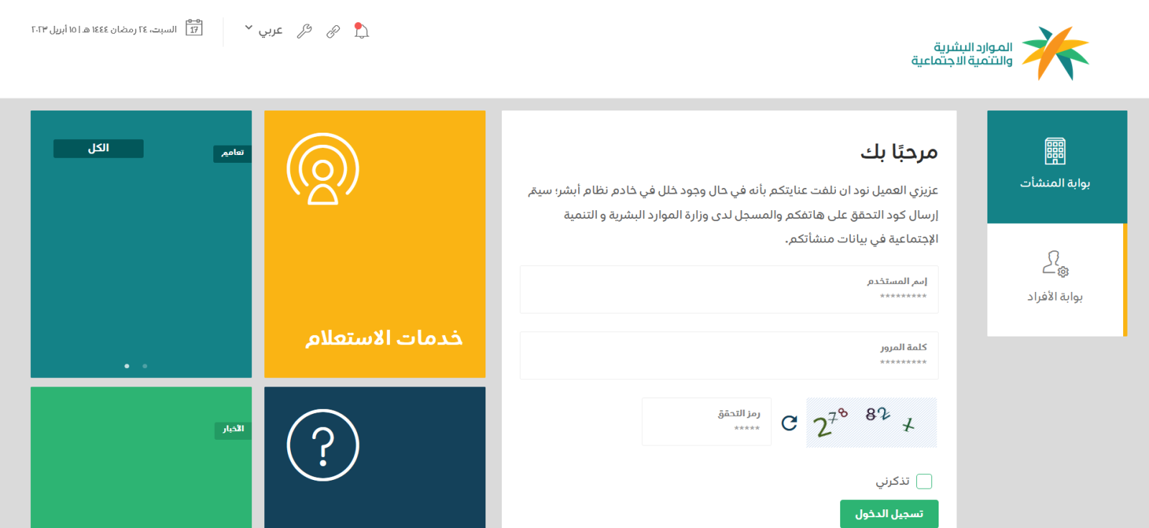Select the first carousel dot
The width and height of the screenshot is (1149, 528).
[127, 366]
